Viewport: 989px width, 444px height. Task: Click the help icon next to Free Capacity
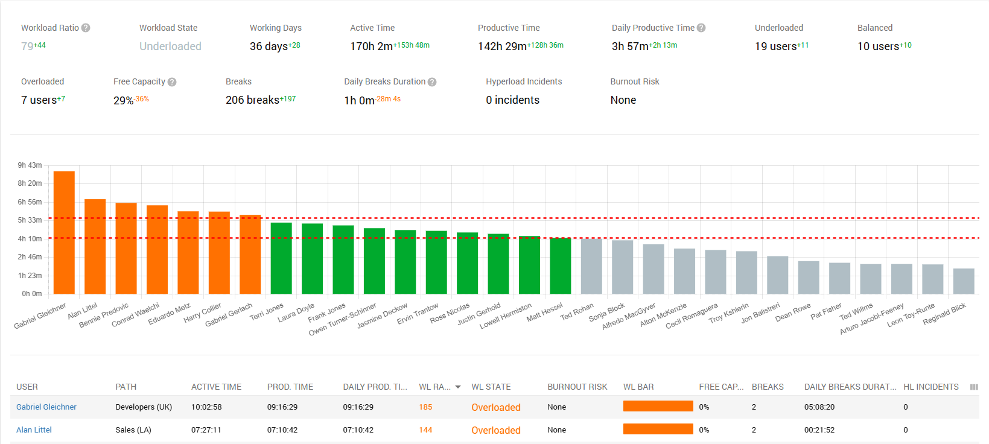[x=172, y=82]
